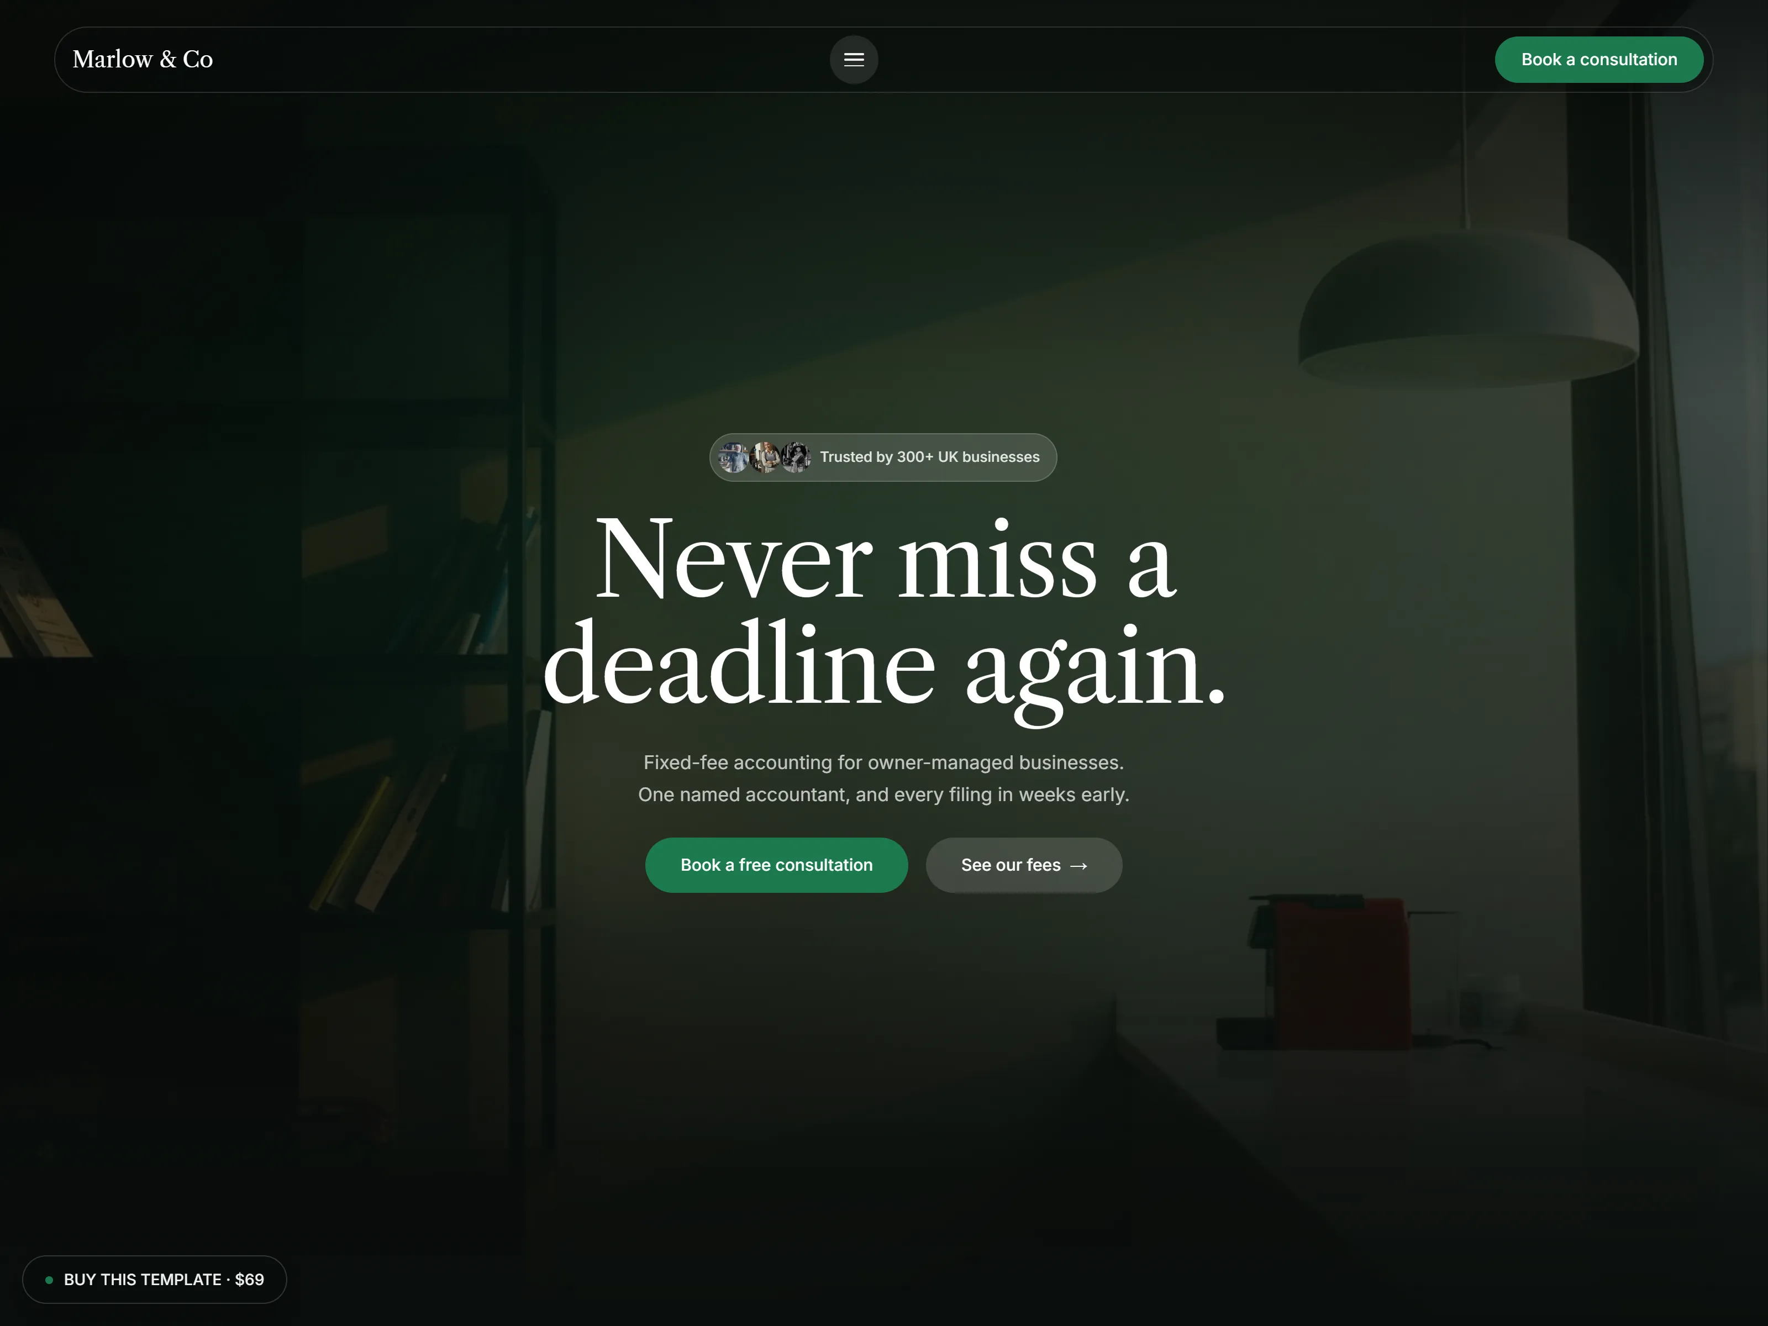
Task: Click the first avatar in trust badge
Action: [x=732, y=457]
